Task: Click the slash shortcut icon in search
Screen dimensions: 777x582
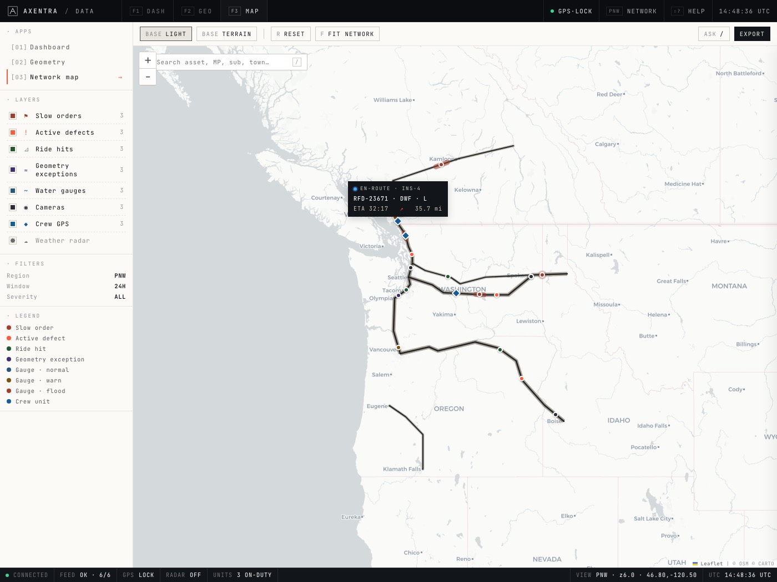Action: [x=297, y=62]
